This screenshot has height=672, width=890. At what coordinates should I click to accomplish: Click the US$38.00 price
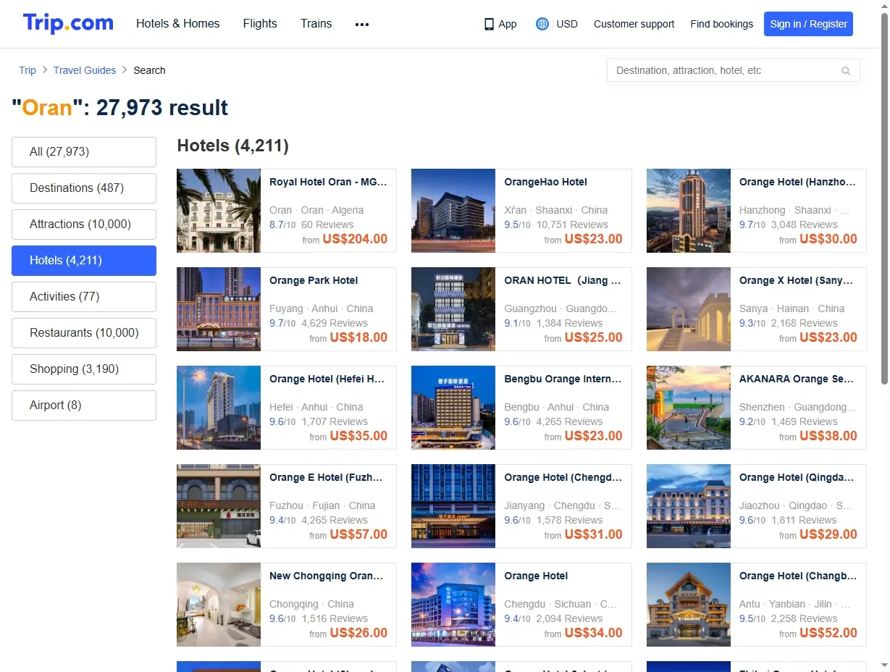828,436
